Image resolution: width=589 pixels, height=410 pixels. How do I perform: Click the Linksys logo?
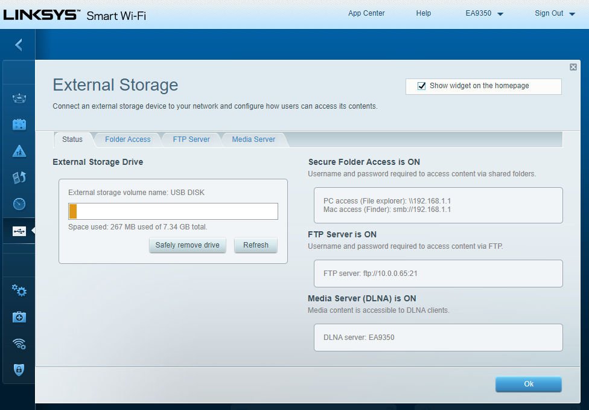click(42, 15)
